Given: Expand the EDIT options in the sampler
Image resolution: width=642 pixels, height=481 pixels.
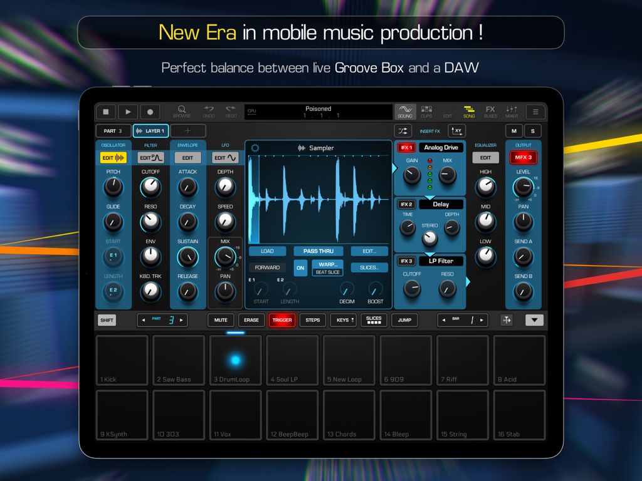Looking at the screenshot, I should tap(368, 251).
